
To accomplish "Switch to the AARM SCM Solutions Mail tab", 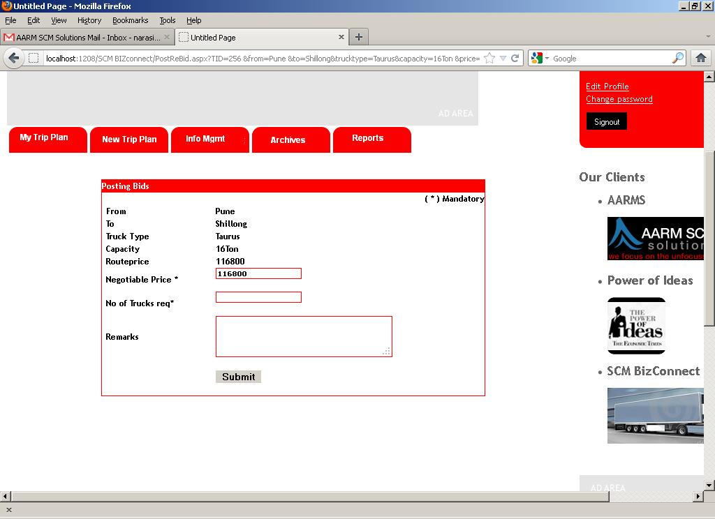I will pyautogui.click(x=87, y=38).
